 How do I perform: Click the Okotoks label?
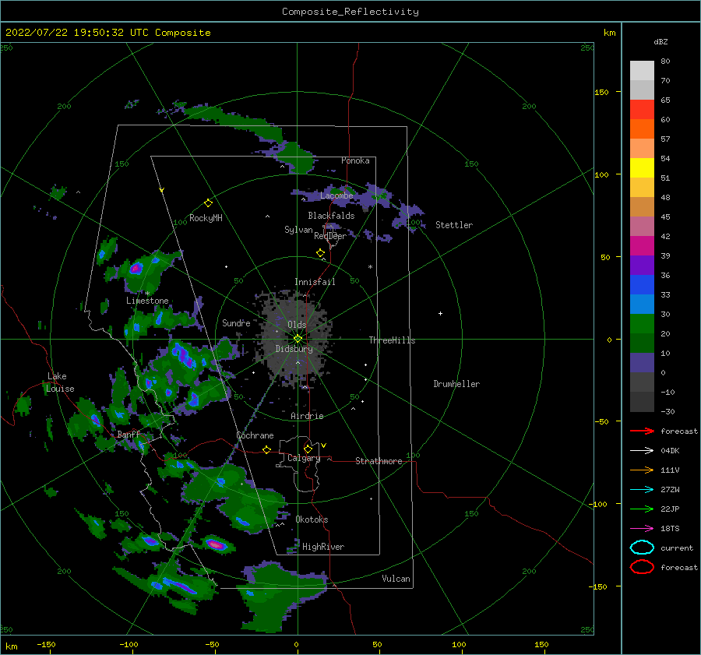[312, 519]
